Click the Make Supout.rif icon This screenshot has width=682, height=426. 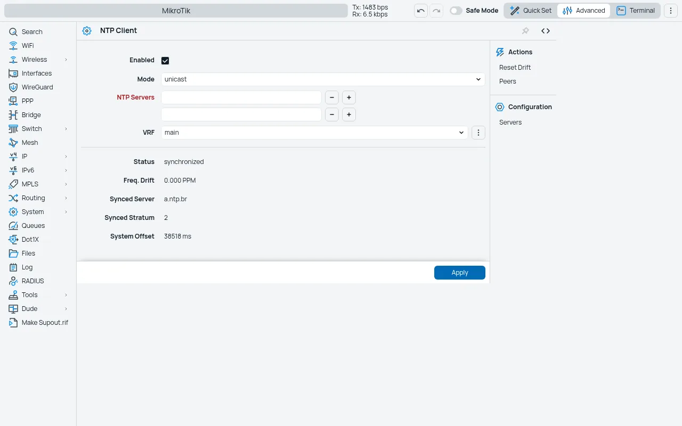13,323
